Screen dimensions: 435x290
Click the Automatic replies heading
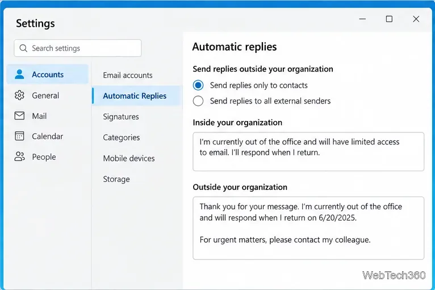pos(235,47)
